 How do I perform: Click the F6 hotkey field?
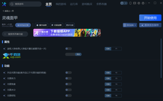click(x=116, y=96)
